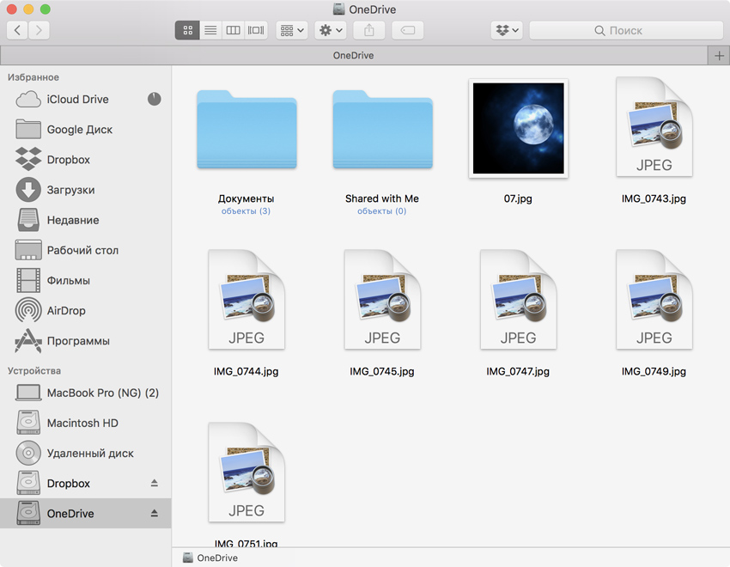Select the 07.jpg moon thumbnail

[519, 129]
